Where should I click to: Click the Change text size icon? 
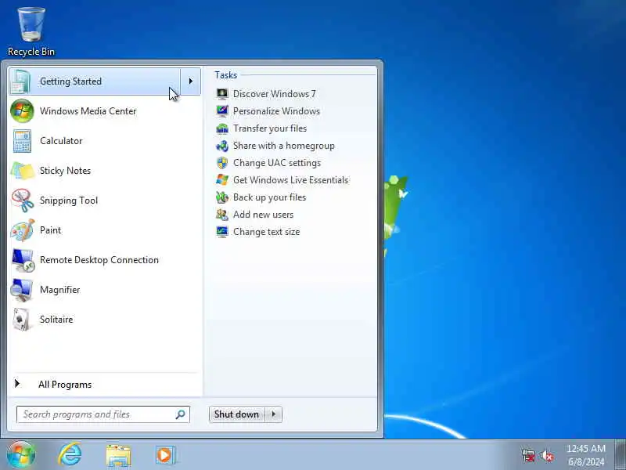click(222, 232)
